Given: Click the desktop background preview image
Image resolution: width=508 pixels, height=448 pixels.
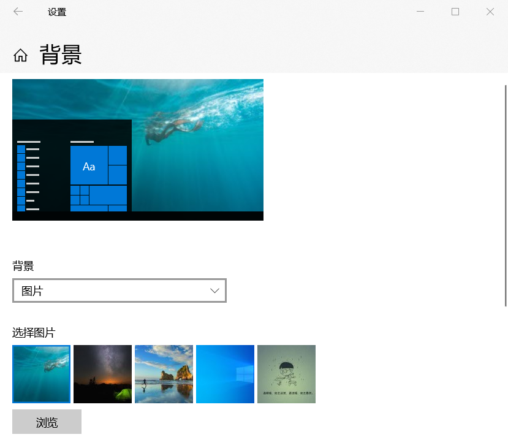Looking at the screenshot, I should tap(138, 150).
